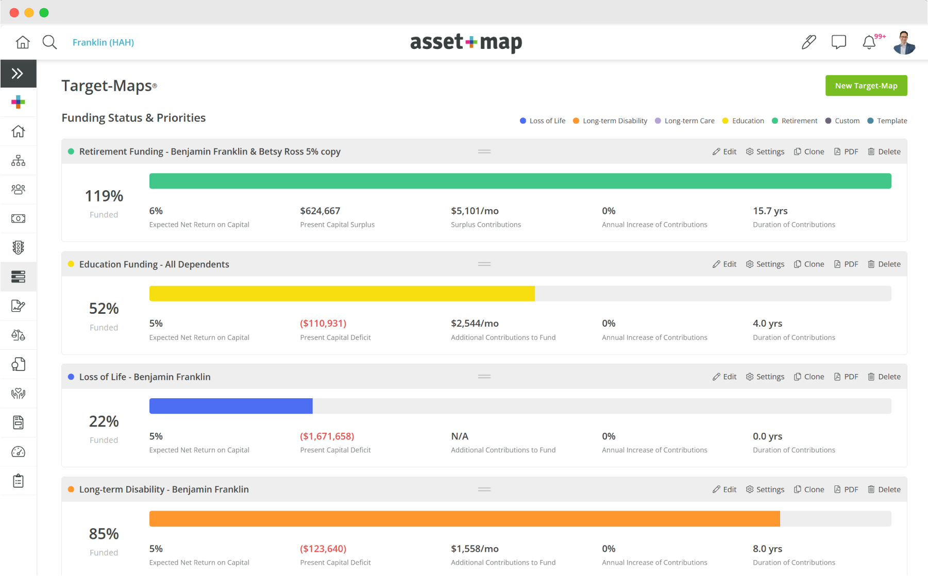Create a New Target-Map
The width and height of the screenshot is (928, 576).
866,86
